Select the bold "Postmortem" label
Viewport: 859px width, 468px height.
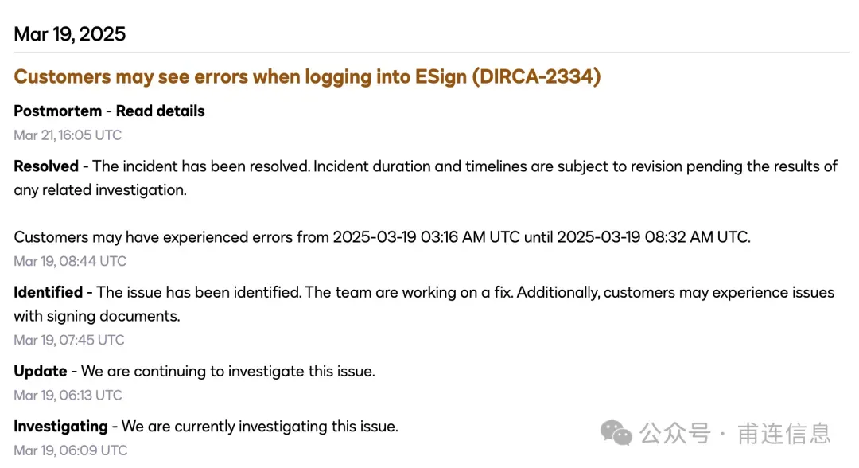pyautogui.click(x=57, y=111)
